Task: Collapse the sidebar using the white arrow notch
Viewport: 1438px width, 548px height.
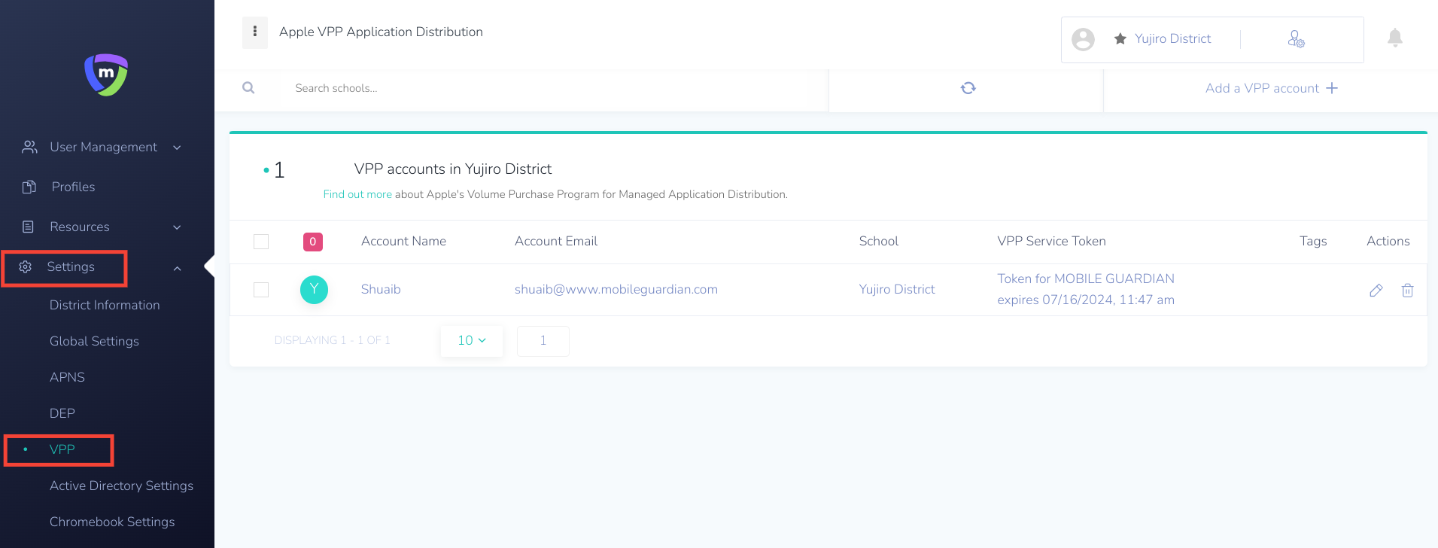Action: tap(209, 266)
